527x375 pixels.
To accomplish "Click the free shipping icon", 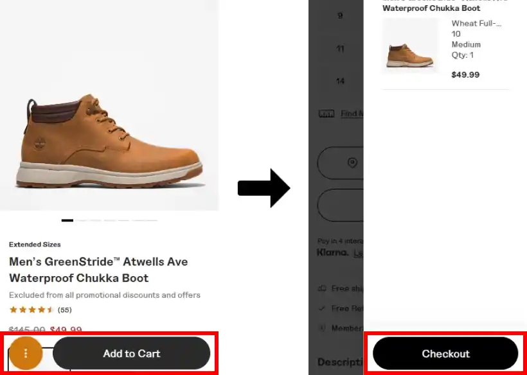I will click(x=323, y=288).
